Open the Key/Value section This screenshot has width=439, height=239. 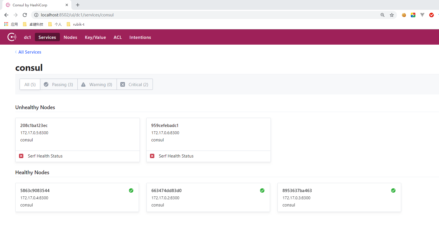(95, 37)
